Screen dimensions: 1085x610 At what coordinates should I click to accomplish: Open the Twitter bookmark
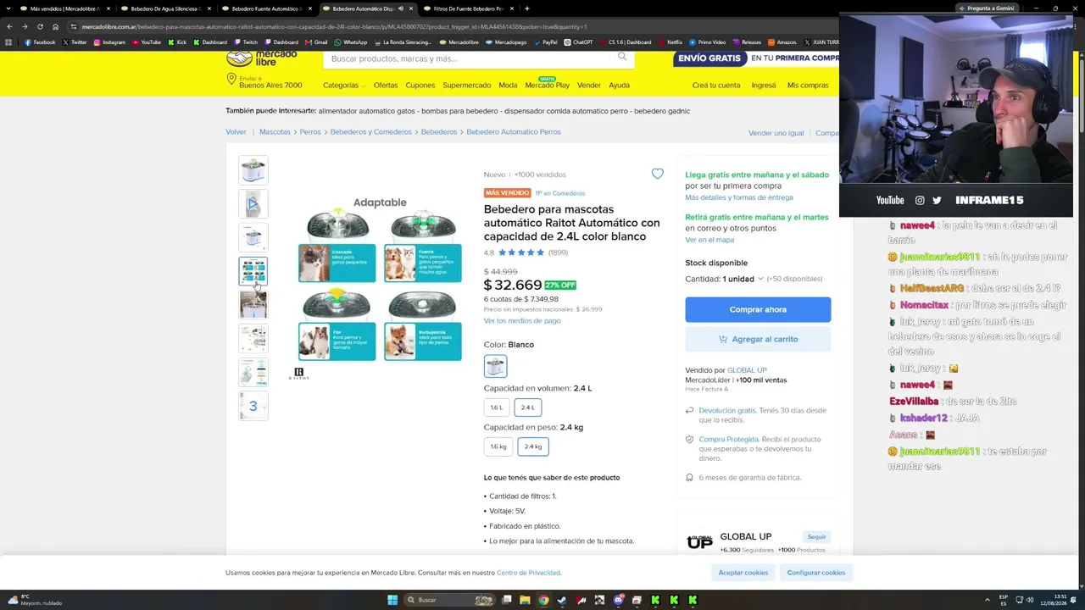[x=74, y=42]
